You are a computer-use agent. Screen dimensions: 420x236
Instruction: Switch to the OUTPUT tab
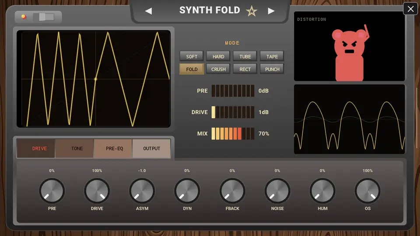151,149
